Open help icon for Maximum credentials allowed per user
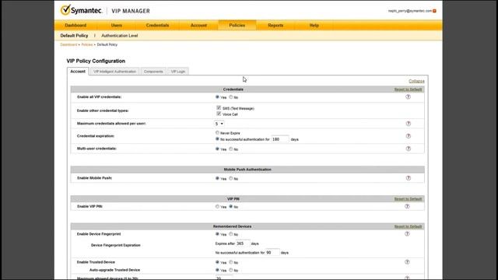 coord(408,124)
